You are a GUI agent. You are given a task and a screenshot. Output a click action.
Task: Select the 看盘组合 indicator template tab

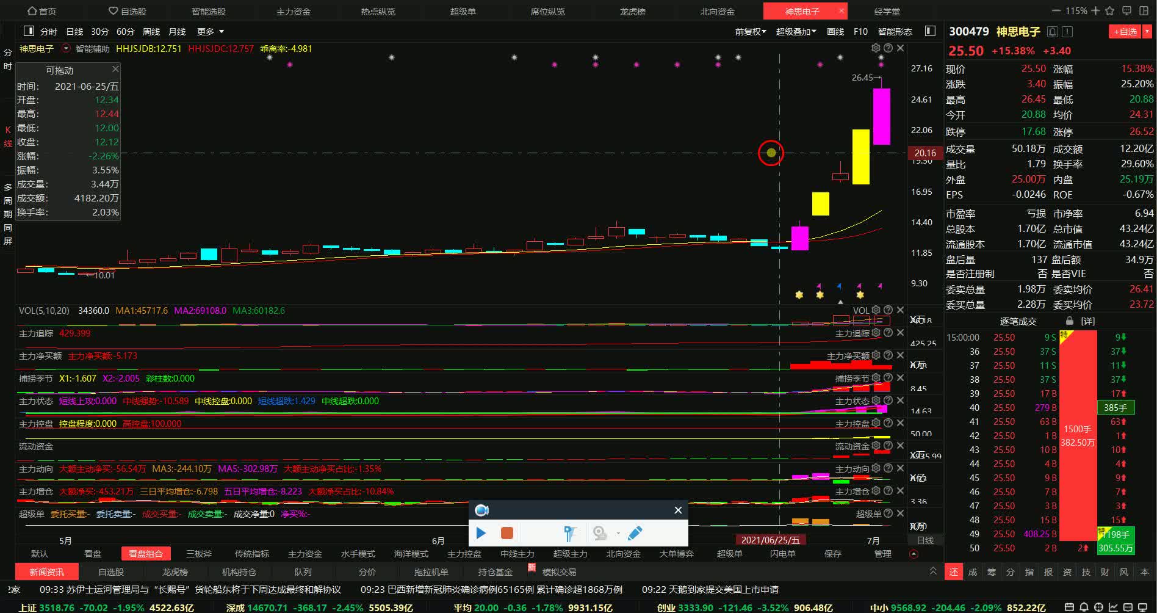point(146,554)
